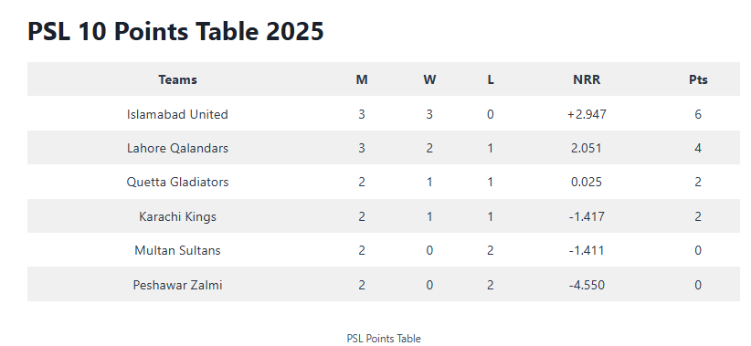Click the PSL Points Table caption

point(384,339)
